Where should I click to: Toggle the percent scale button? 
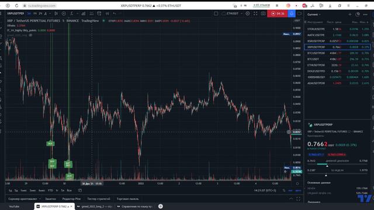pyautogui.click(x=284, y=191)
